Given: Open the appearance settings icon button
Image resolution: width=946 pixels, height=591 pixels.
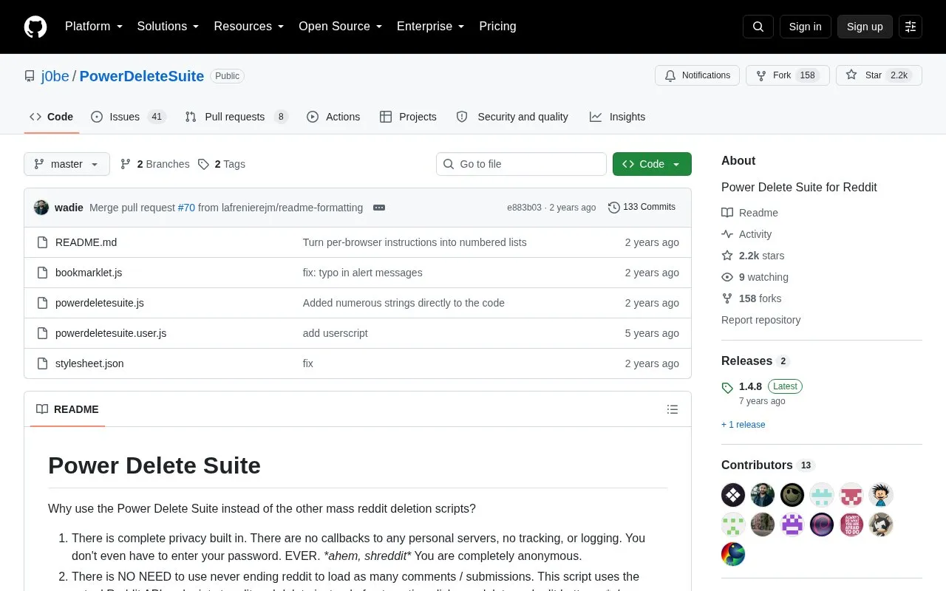Looking at the screenshot, I should [911, 27].
